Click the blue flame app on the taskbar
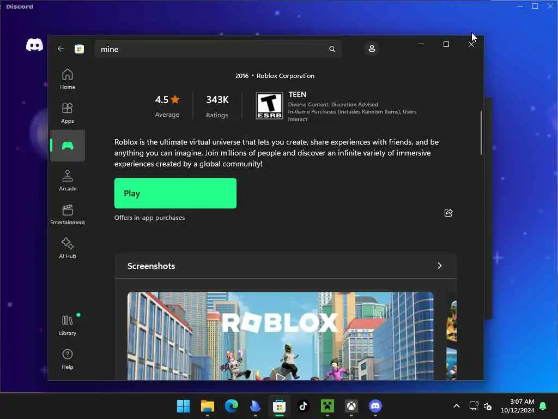The height and width of the screenshot is (419, 558). point(255,406)
